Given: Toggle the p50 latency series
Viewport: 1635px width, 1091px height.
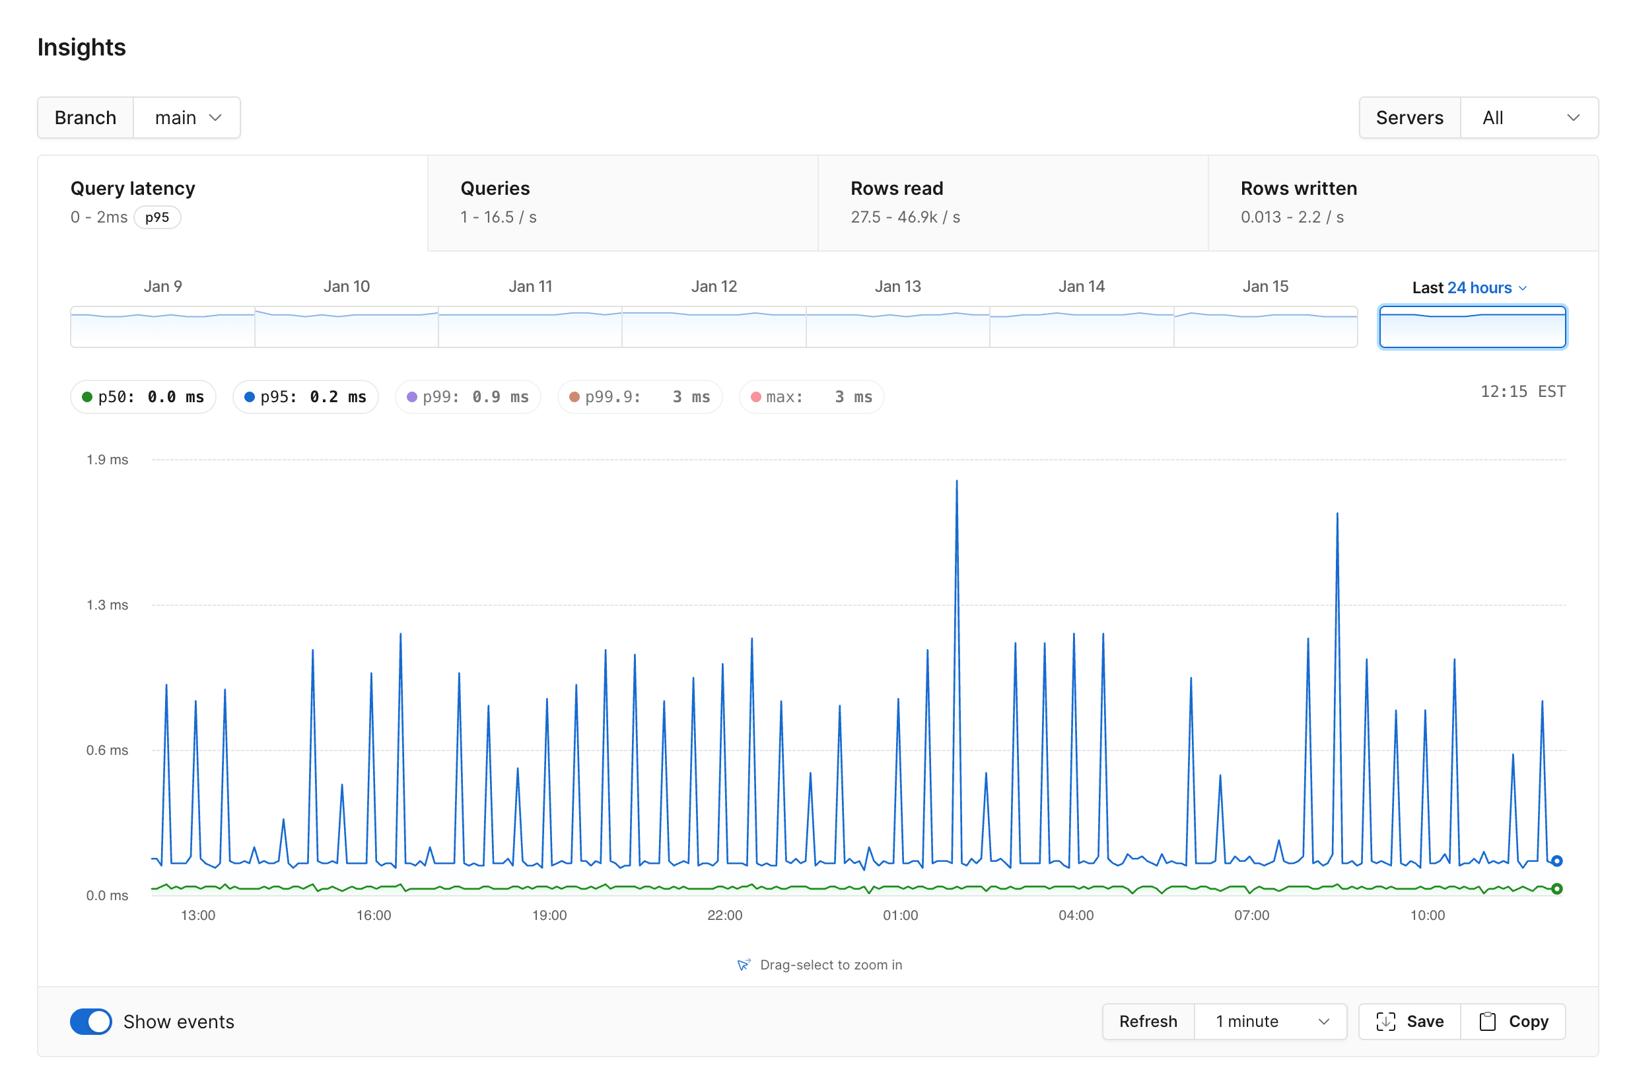Looking at the screenshot, I should (143, 397).
